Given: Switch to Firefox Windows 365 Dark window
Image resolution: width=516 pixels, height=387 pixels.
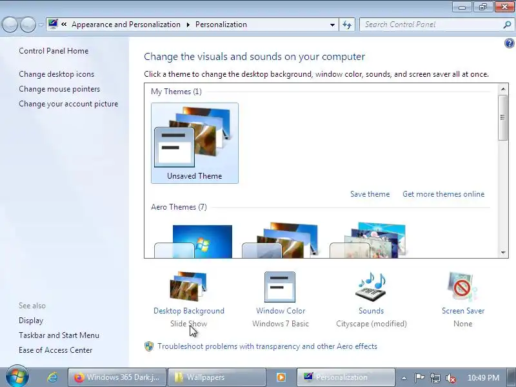Looking at the screenshot, I should pyautogui.click(x=117, y=377).
